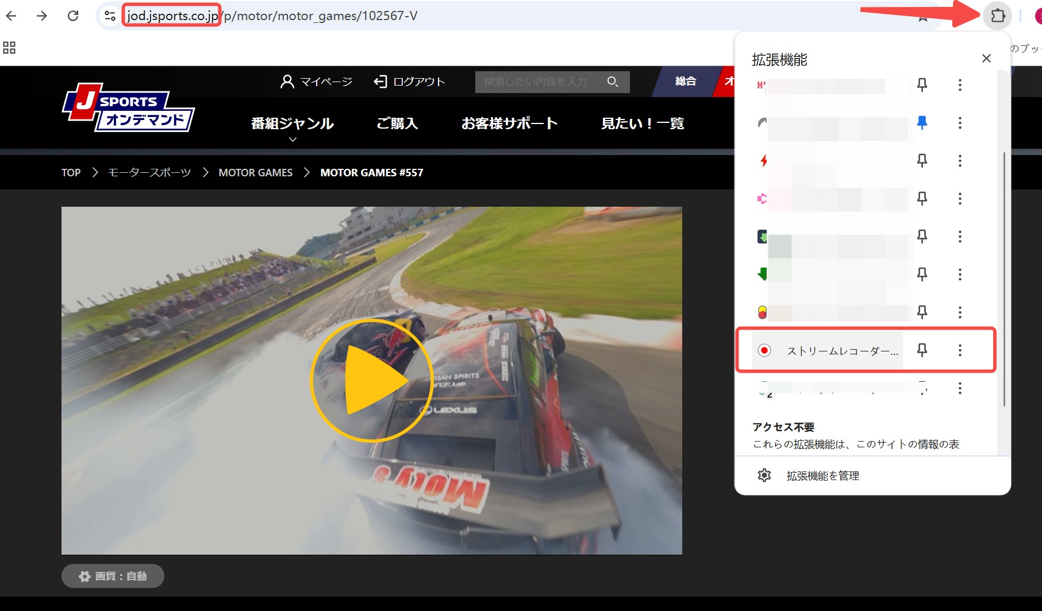1042x611 pixels.
Task: Click the extensions popup vertical scrollbar
Action: click(x=1004, y=279)
